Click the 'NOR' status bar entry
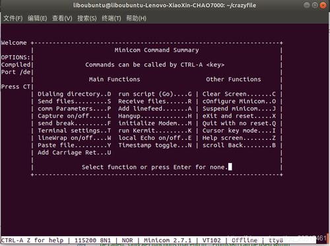 127,240
